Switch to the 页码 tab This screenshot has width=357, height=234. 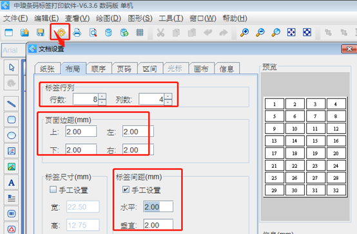[x=125, y=68]
